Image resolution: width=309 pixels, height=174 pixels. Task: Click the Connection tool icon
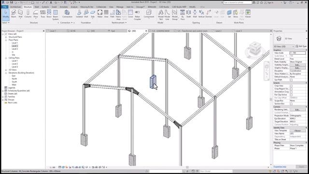(67, 14)
